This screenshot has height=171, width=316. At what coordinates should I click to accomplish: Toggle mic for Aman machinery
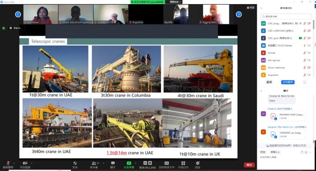305,68
